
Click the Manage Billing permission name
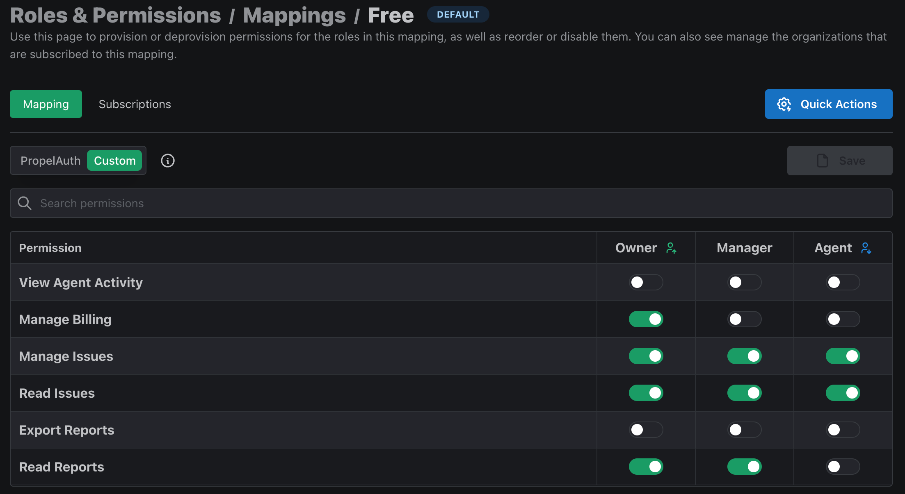[65, 320]
